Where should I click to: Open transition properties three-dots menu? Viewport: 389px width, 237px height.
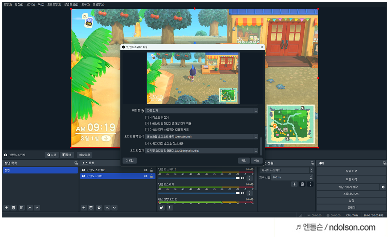(x=310, y=184)
